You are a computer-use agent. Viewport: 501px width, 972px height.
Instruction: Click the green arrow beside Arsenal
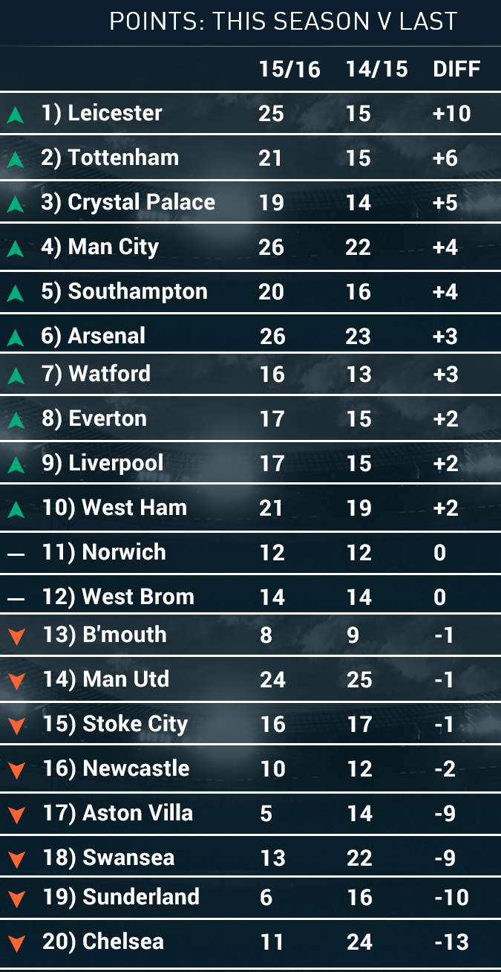point(16,338)
